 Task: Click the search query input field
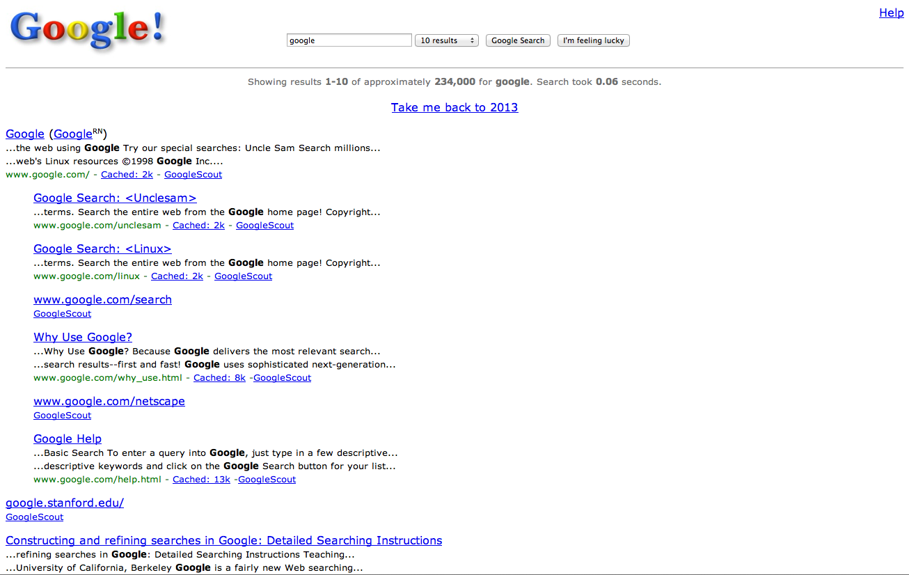[x=349, y=40]
